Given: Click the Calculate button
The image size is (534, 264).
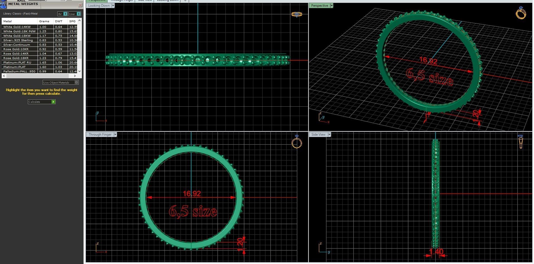Looking at the screenshot, I should pos(42,102).
